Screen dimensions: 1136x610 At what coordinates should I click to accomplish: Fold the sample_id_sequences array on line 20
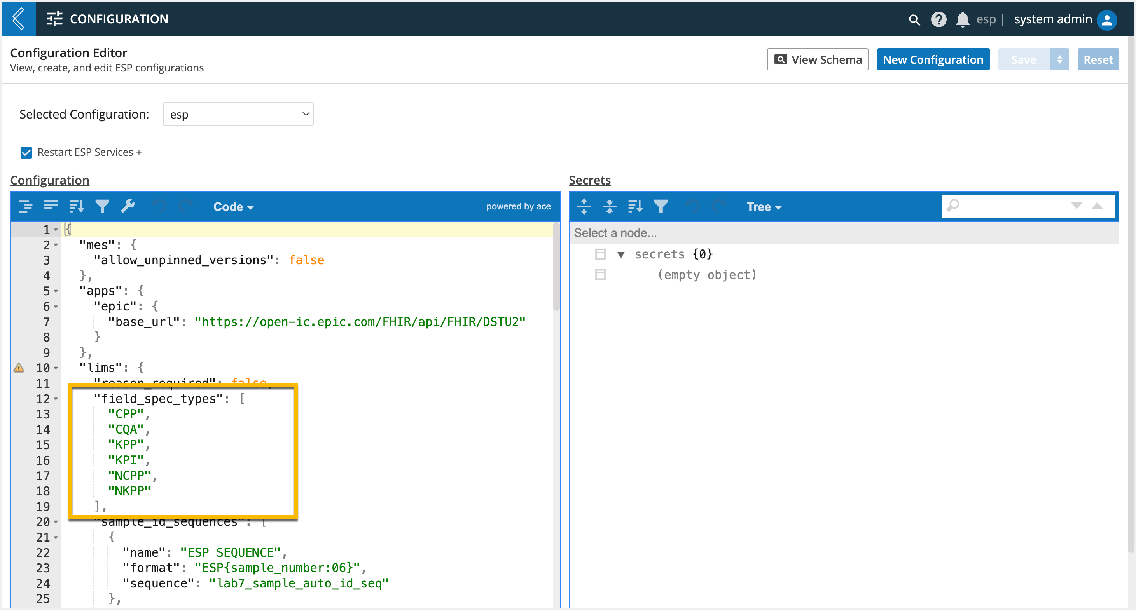[56, 522]
